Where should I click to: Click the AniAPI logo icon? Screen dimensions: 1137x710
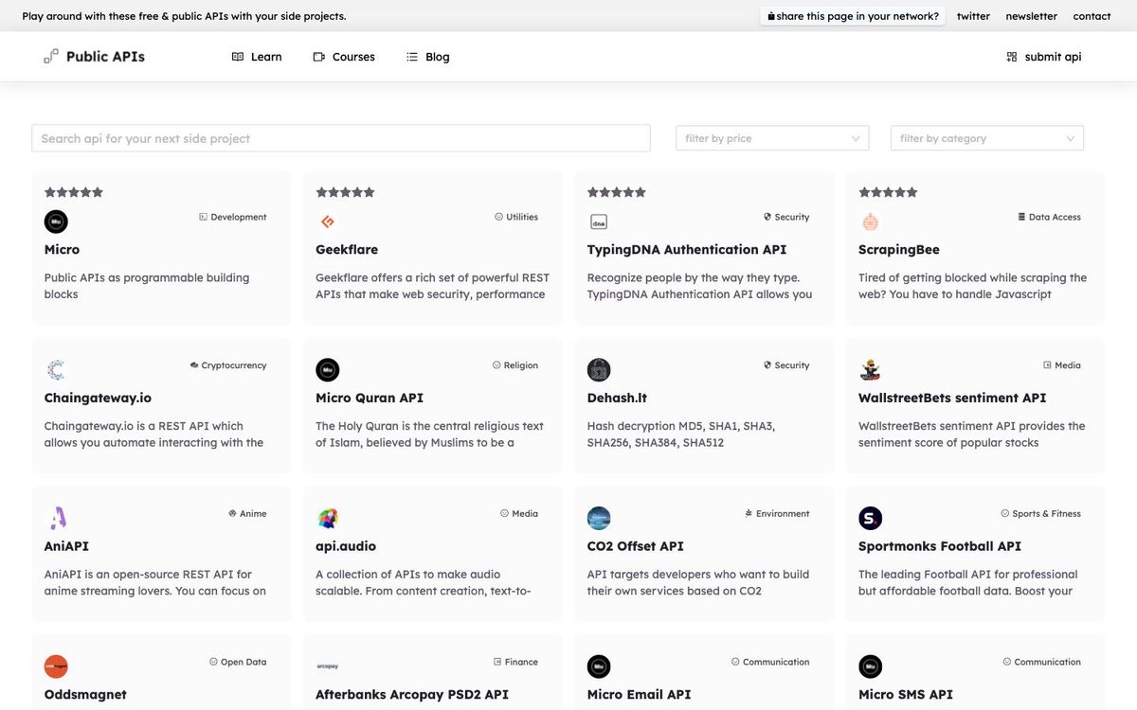coord(57,518)
